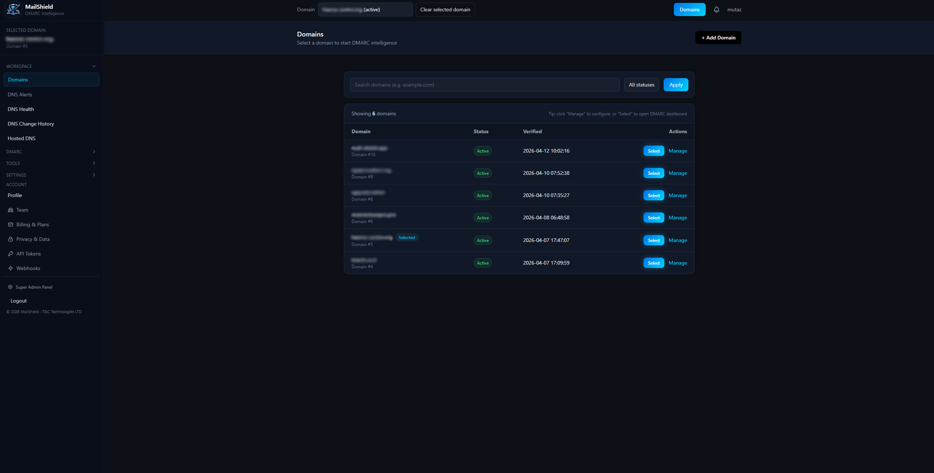Collapse the WORKSPACE section chevron
Image resolution: width=934 pixels, height=473 pixels.
[94, 66]
